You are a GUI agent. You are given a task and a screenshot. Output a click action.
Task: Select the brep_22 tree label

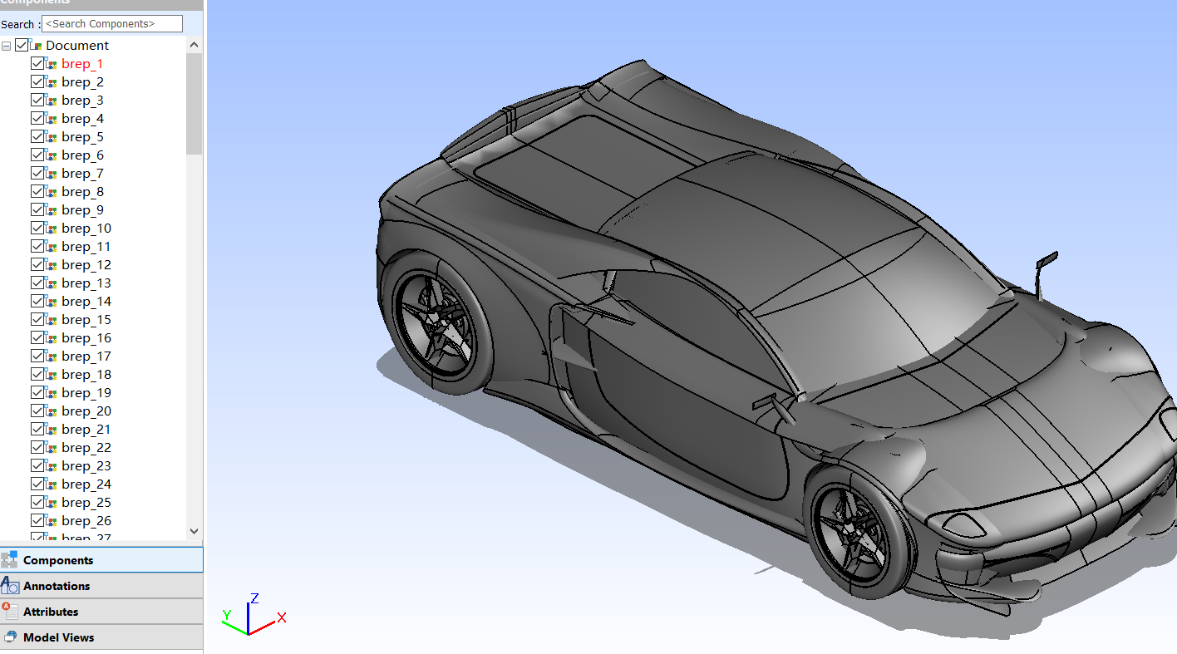86,447
